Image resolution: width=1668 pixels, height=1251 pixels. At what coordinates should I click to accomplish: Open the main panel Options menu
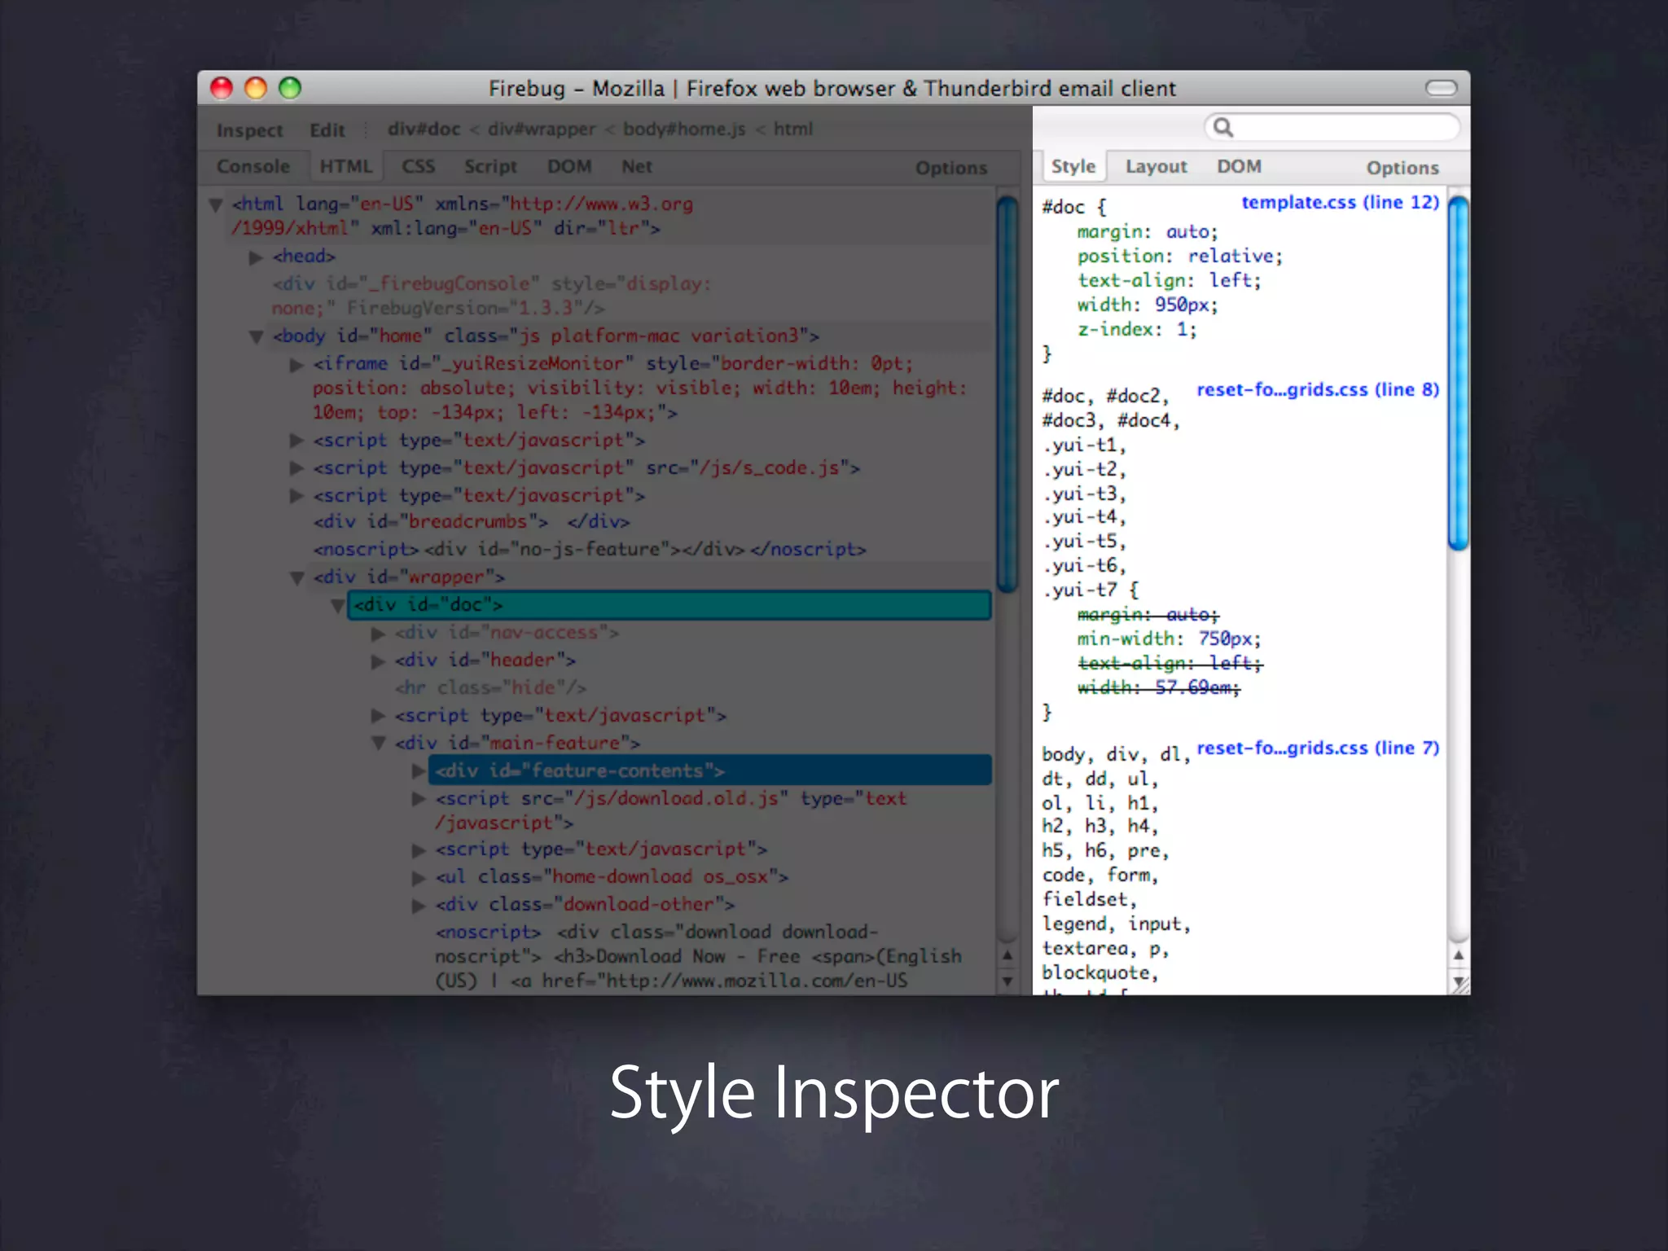(951, 168)
